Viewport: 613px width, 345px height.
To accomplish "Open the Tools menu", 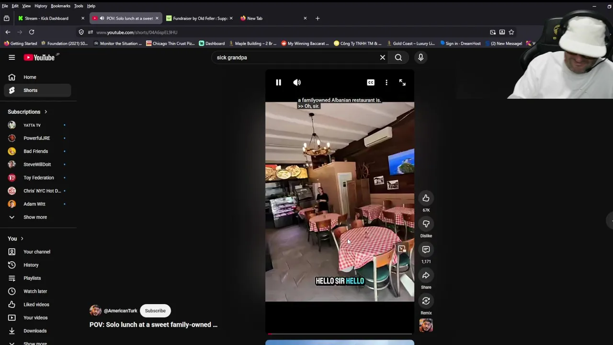I will 79,6.
